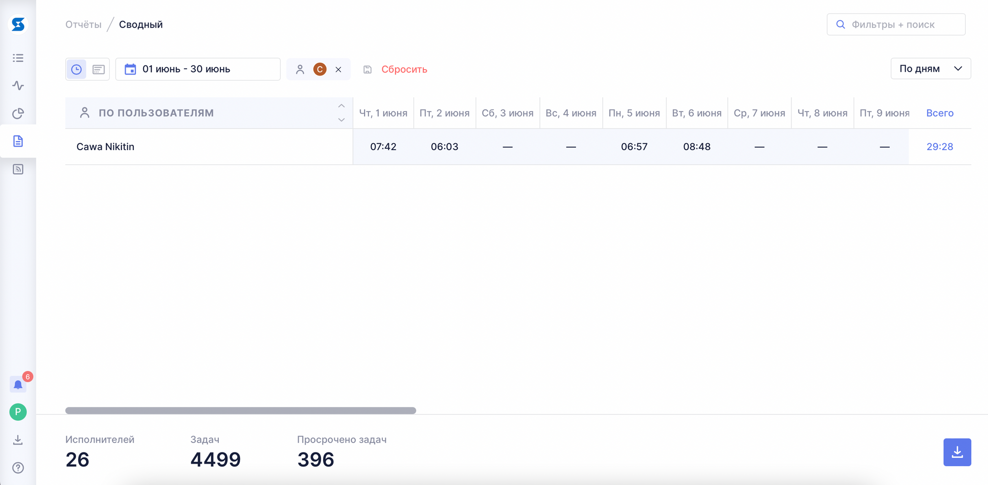The height and width of the screenshot is (485, 988).
Task: Open the date range 01 июнь - 30 июнь
Action: point(198,69)
